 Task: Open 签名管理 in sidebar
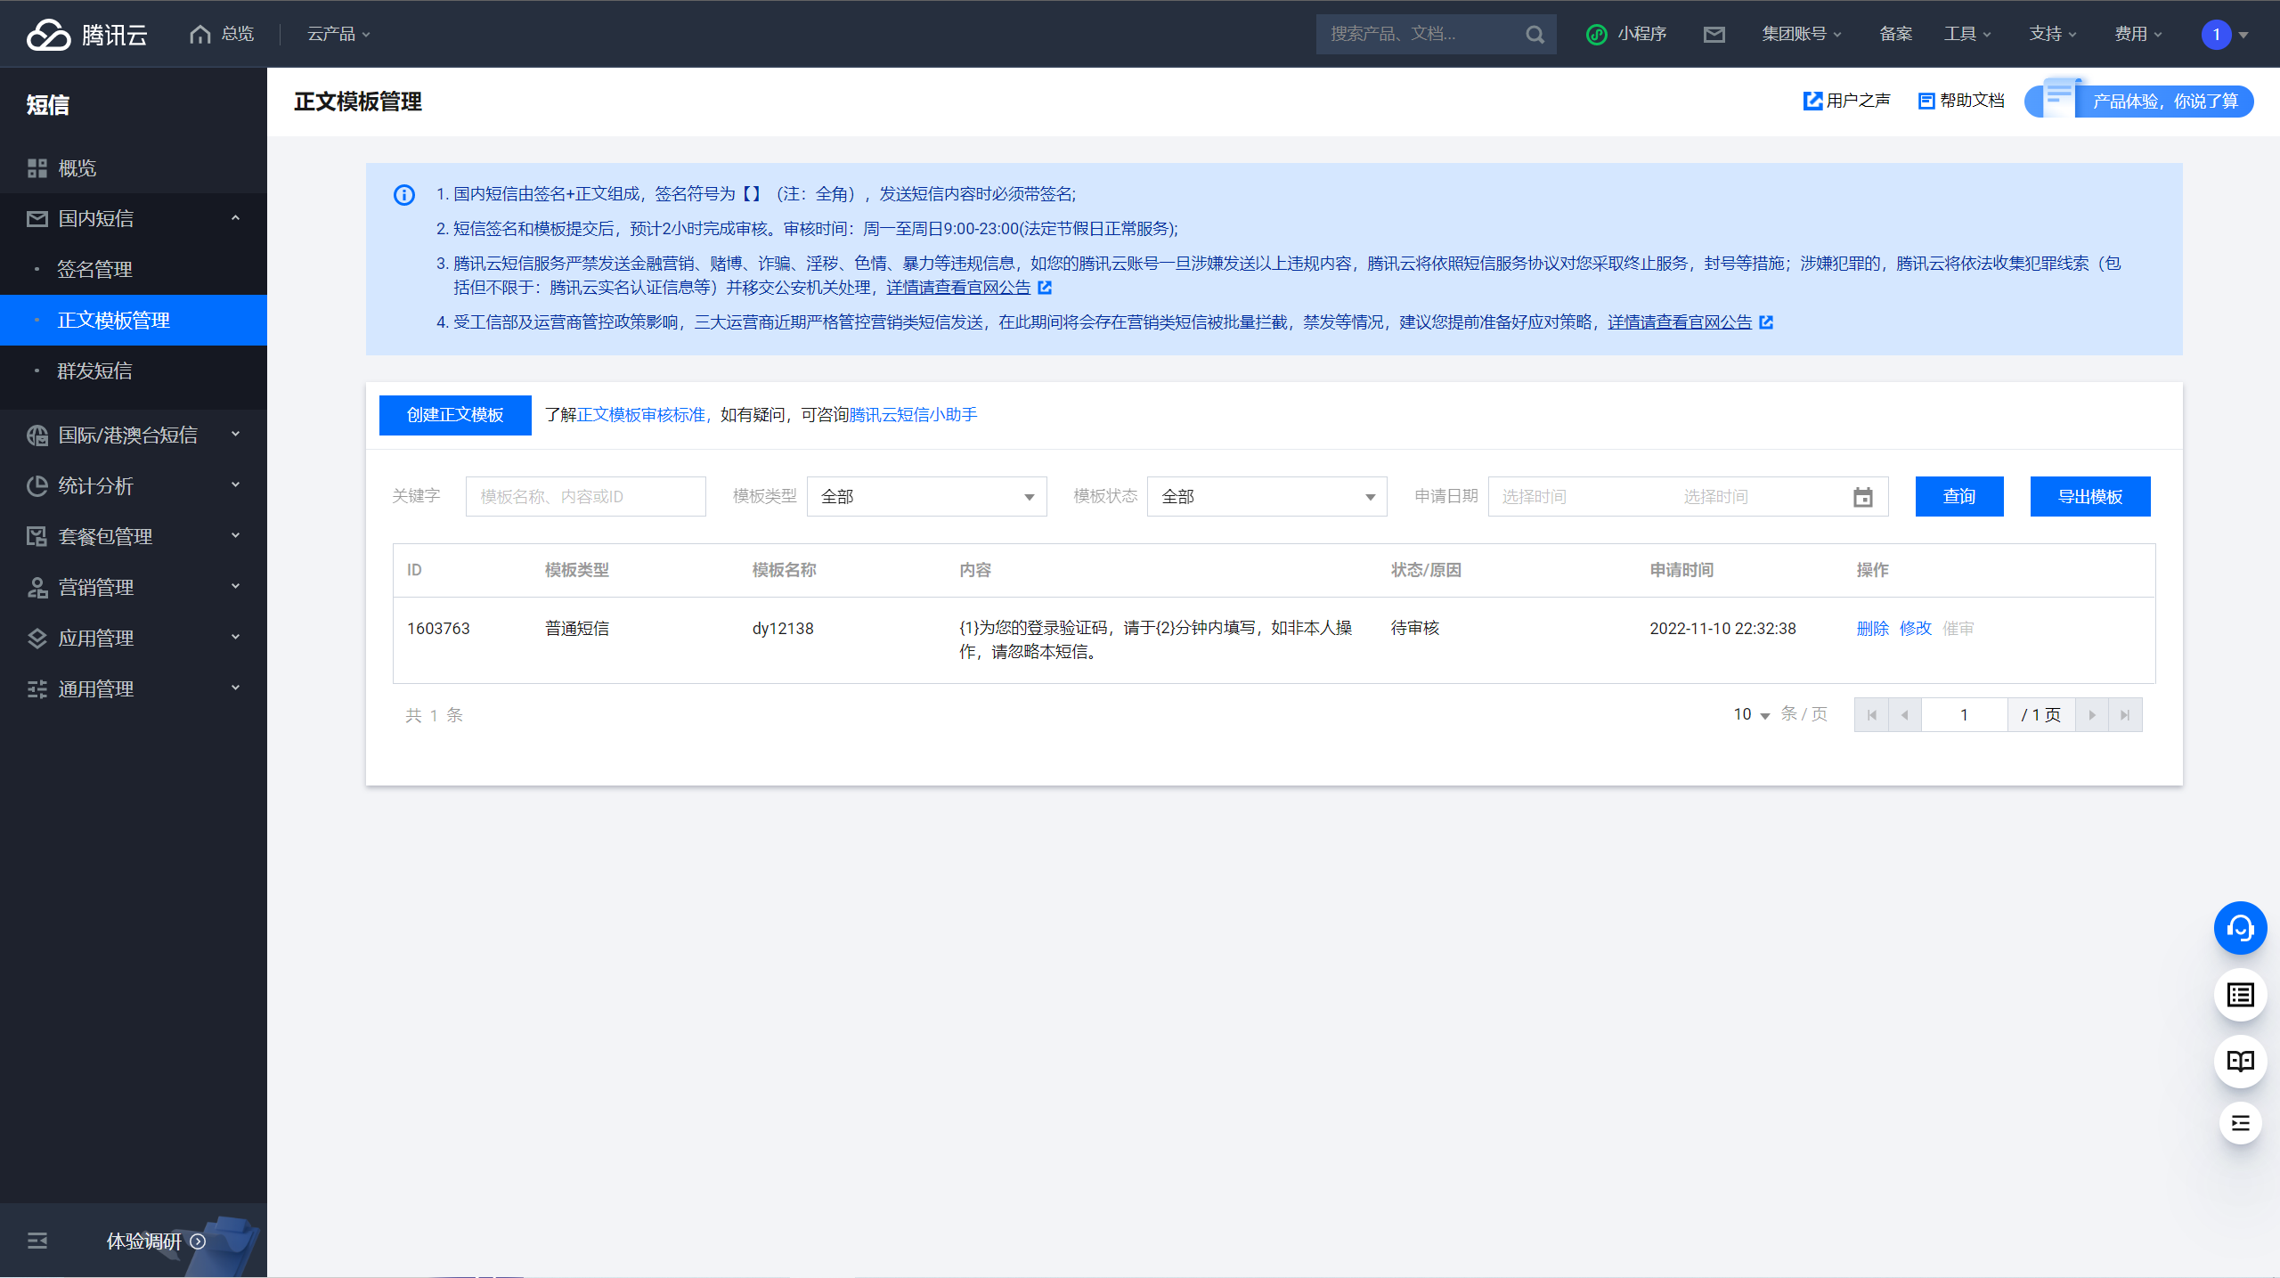click(95, 269)
